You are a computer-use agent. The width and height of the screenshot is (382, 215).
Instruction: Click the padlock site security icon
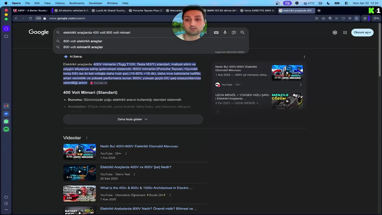[x=44, y=18]
